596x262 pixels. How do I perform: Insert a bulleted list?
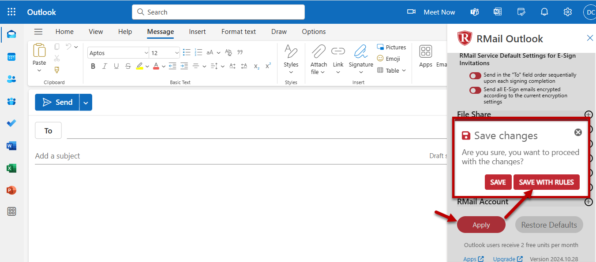[x=187, y=52]
